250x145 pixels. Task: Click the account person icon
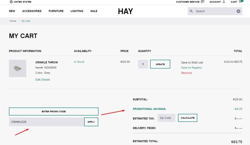(x=224, y=2)
